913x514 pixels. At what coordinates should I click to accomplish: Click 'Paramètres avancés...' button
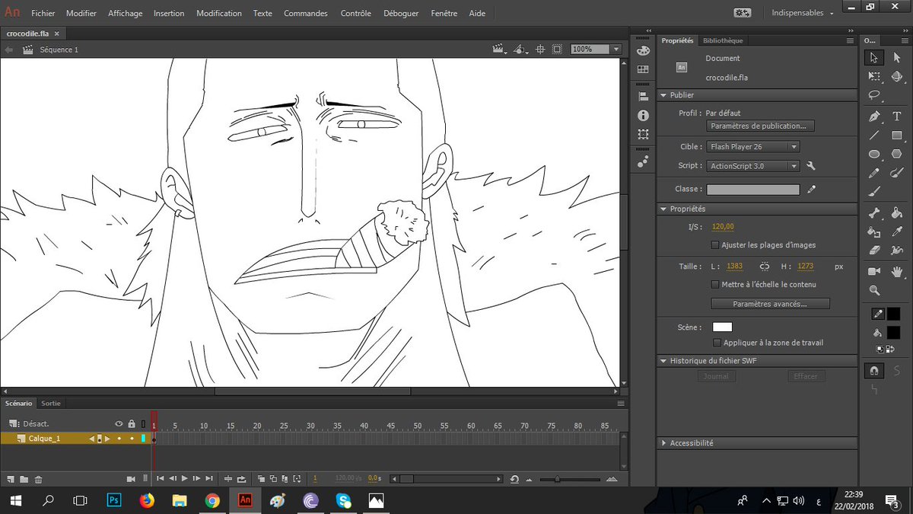770,303
